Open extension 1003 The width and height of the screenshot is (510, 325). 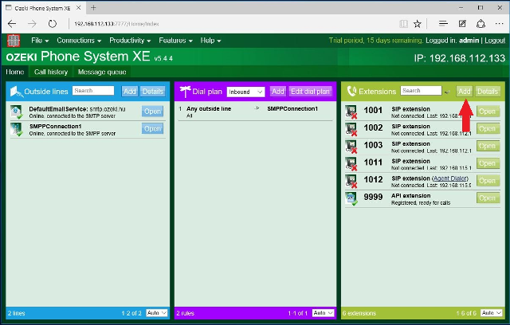[x=488, y=146]
